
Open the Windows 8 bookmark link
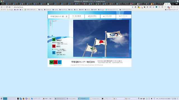[x=112, y=10]
